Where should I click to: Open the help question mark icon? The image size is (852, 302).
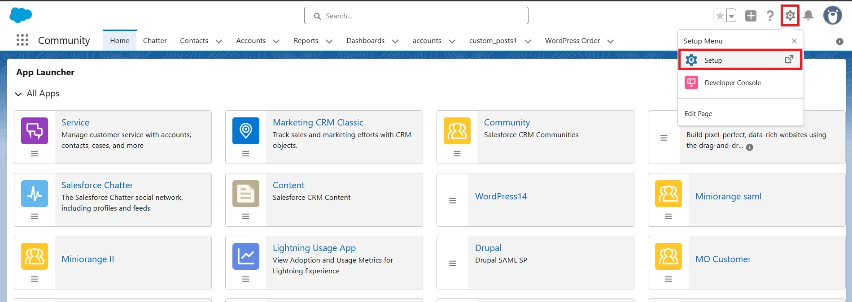(770, 16)
